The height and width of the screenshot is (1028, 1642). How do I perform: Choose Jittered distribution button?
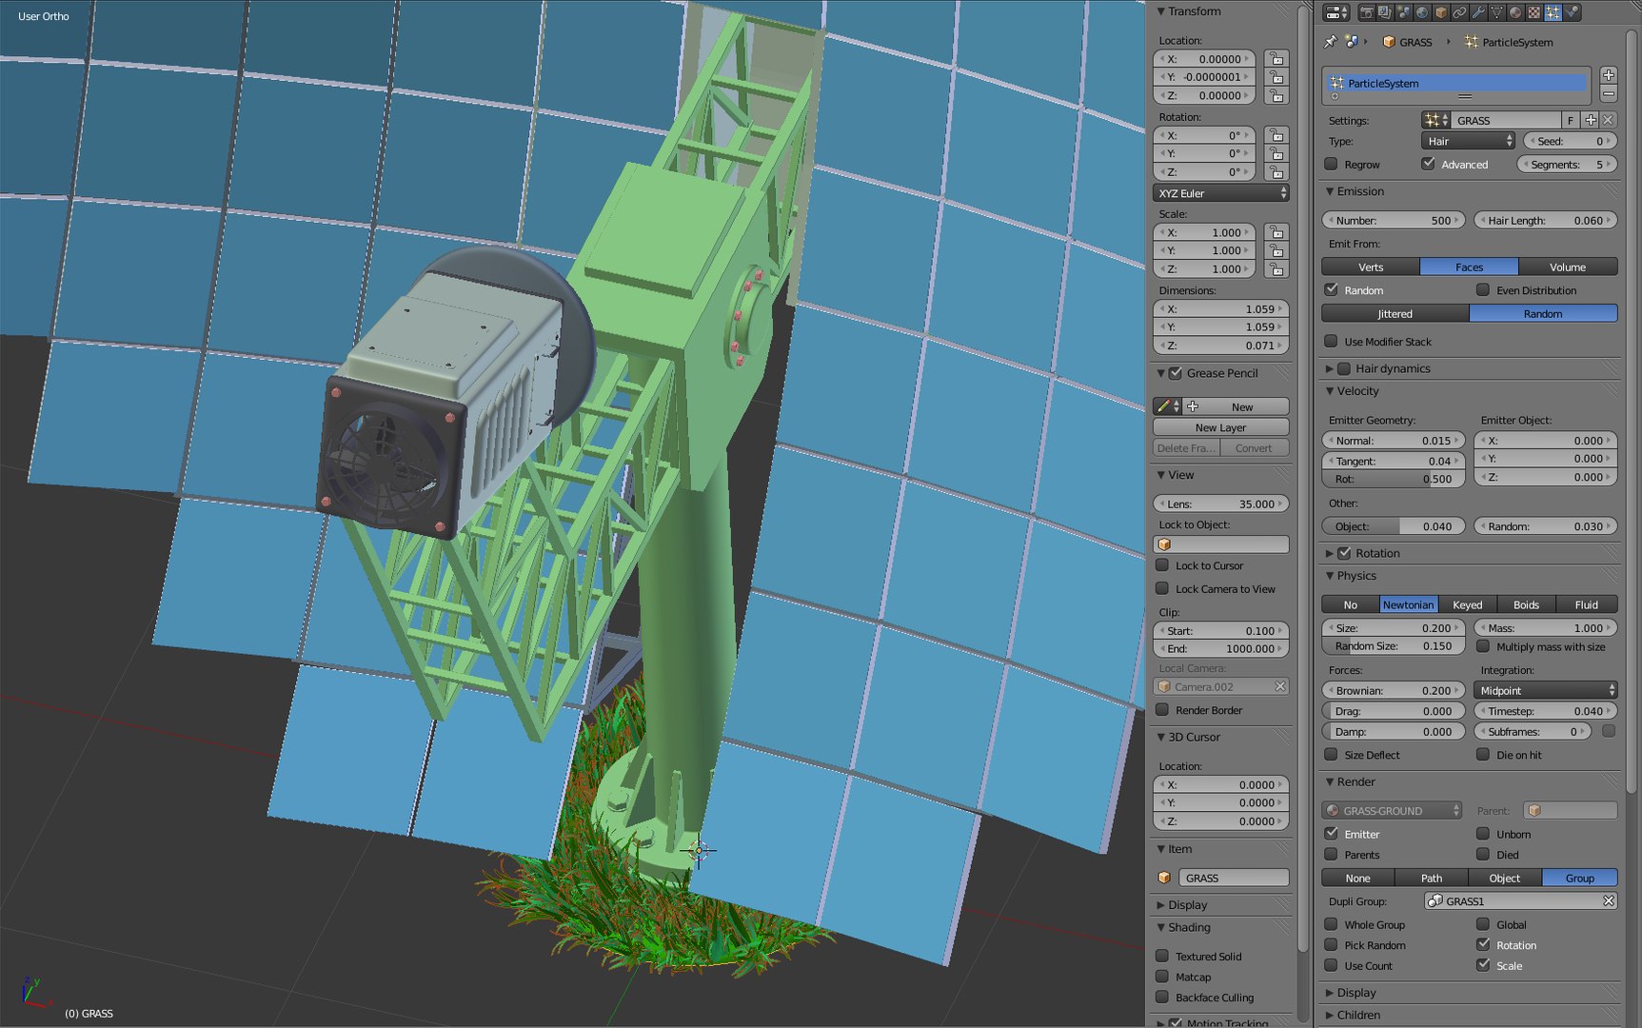[x=1395, y=313]
